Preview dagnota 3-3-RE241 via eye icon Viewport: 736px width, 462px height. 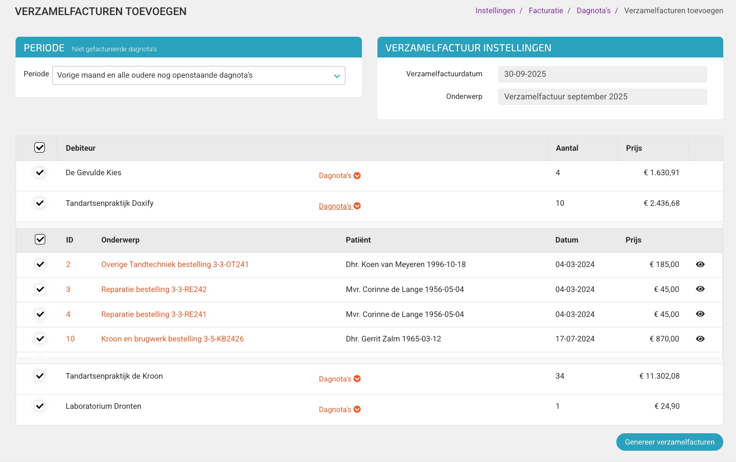[x=700, y=314]
